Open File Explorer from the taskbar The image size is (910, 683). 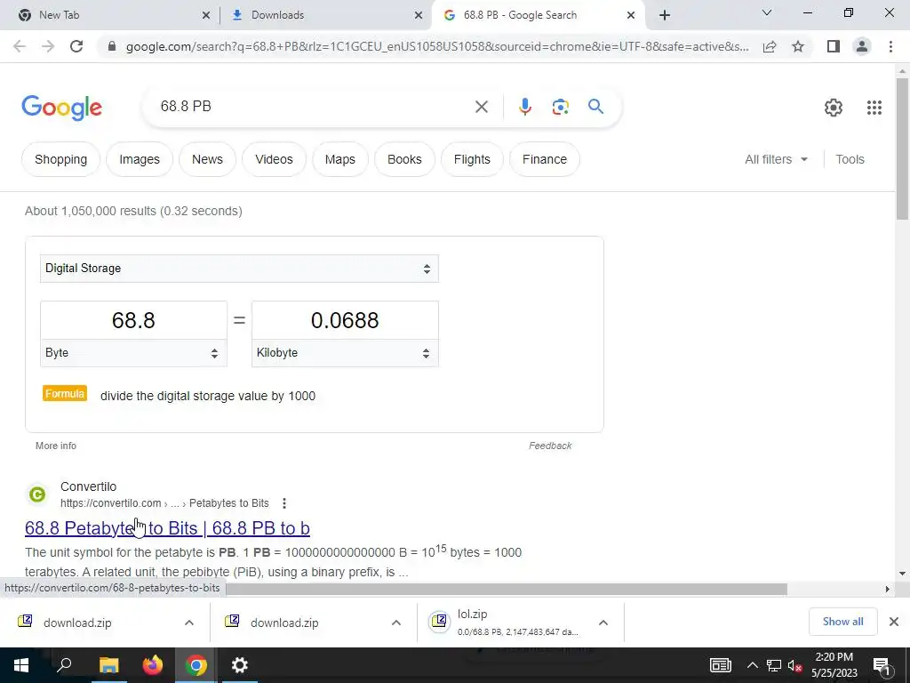tap(108, 665)
